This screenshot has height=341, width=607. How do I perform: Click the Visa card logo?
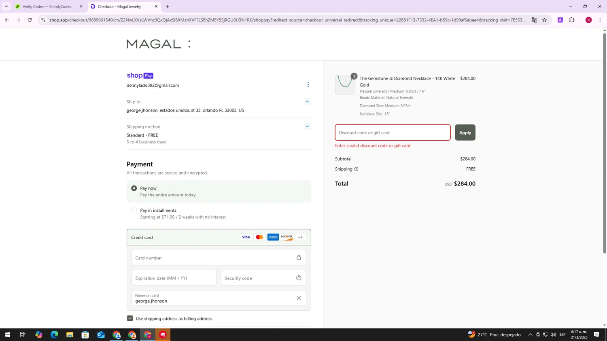pyautogui.click(x=246, y=237)
